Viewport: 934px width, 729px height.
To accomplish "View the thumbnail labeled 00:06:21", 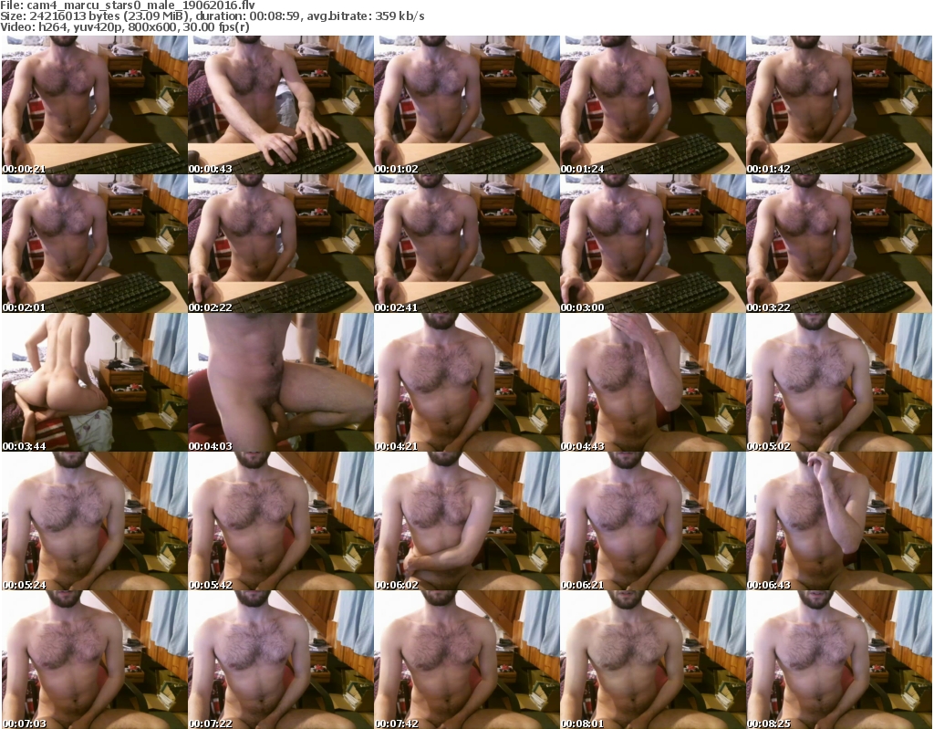I will (x=652, y=522).
